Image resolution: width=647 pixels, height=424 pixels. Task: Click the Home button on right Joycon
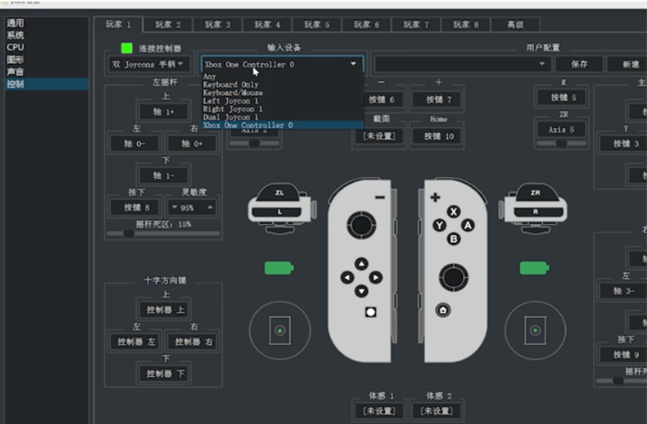pos(443,310)
